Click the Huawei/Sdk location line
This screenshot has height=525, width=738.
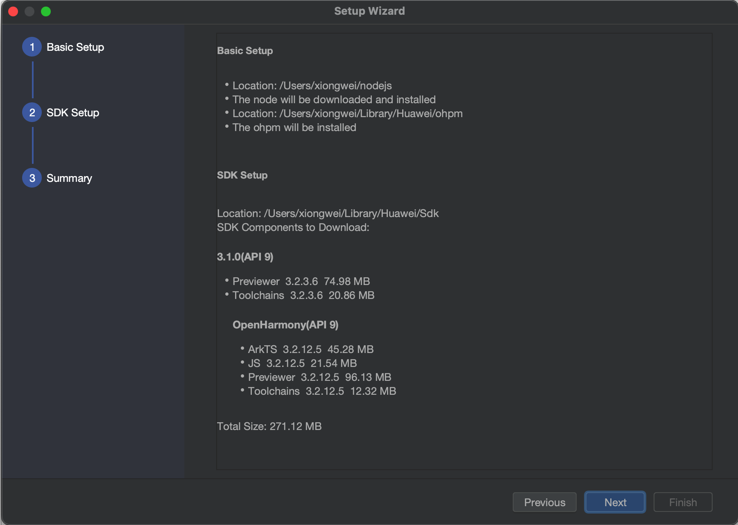[328, 213]
